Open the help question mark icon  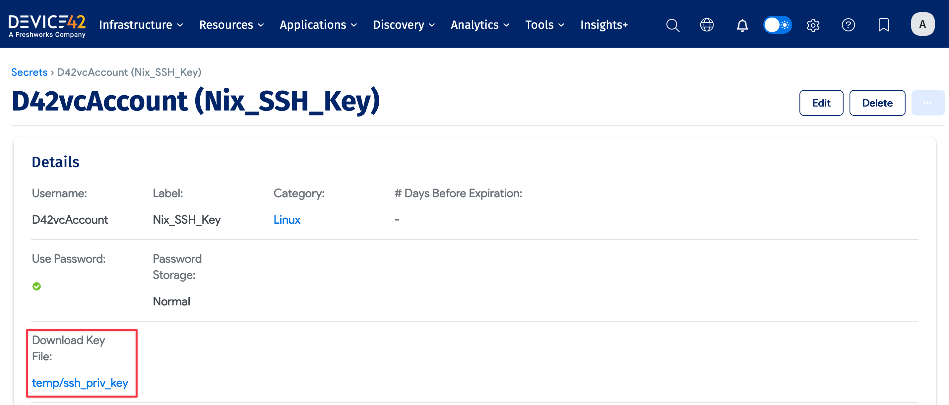coord(848,24)
